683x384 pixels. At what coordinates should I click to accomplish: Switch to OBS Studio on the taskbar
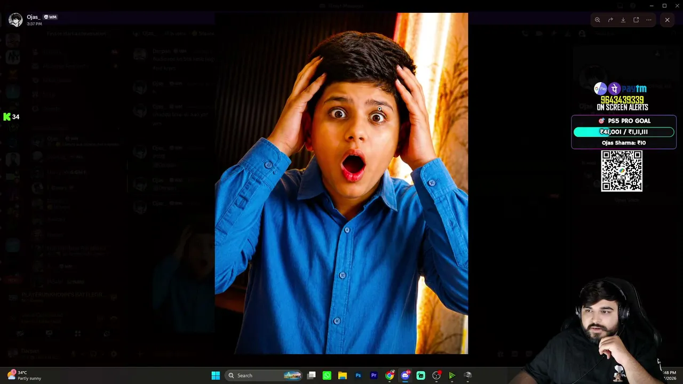[436, 375]
